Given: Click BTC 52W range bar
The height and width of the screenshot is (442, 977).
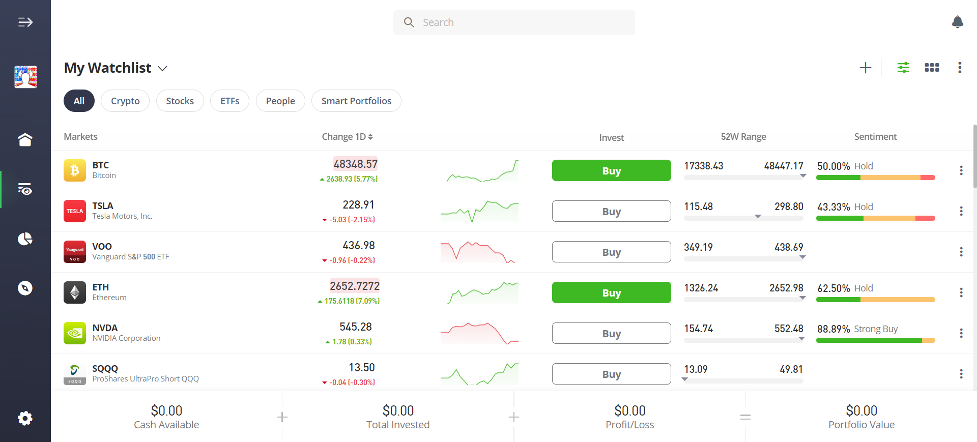Looking at the screenshot, I should tap(743, 178).
